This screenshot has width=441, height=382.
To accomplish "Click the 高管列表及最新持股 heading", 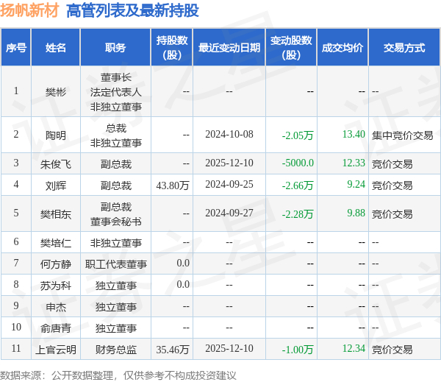I will tap(132, 11).
